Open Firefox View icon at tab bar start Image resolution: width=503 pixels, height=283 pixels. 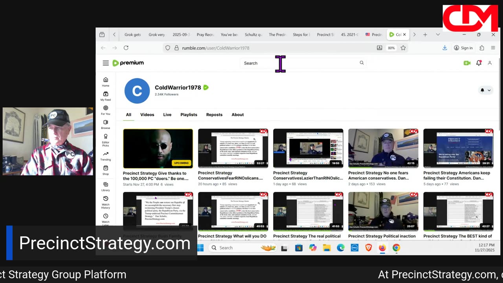[102, 35]
